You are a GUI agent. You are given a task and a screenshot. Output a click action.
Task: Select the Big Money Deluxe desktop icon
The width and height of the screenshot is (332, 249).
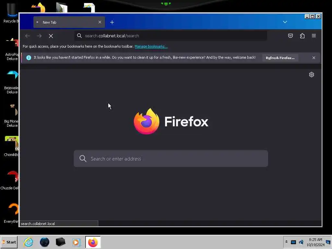[x=12, y=115]
